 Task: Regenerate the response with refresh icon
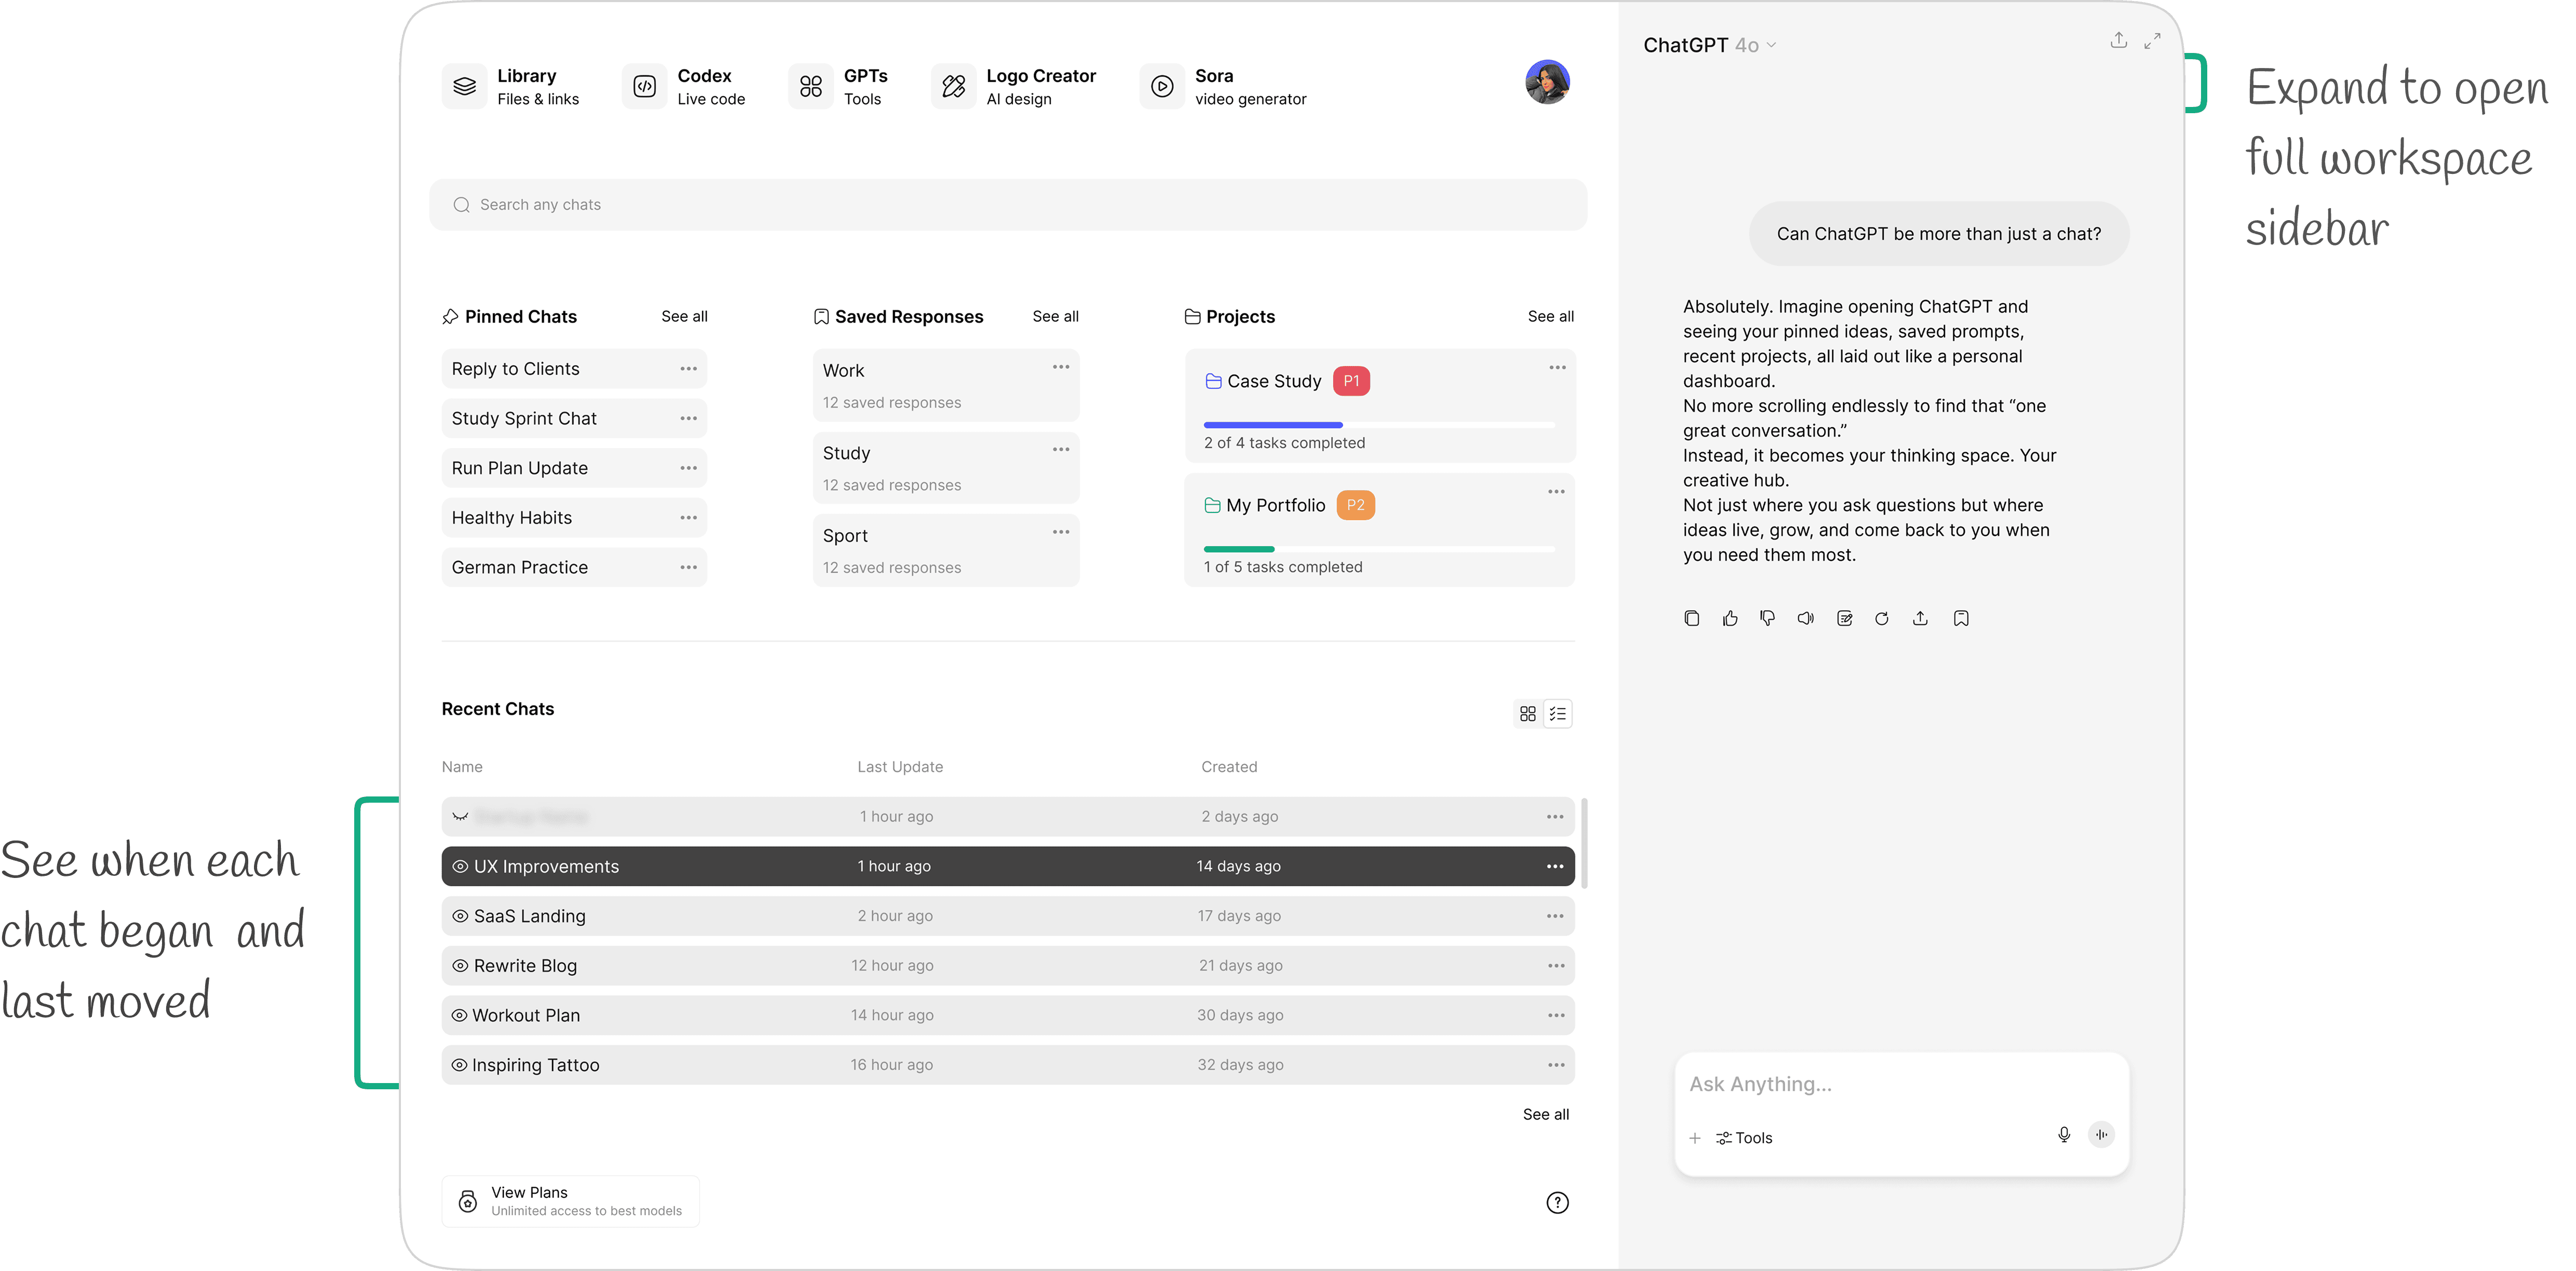[x=1881, y=618]
